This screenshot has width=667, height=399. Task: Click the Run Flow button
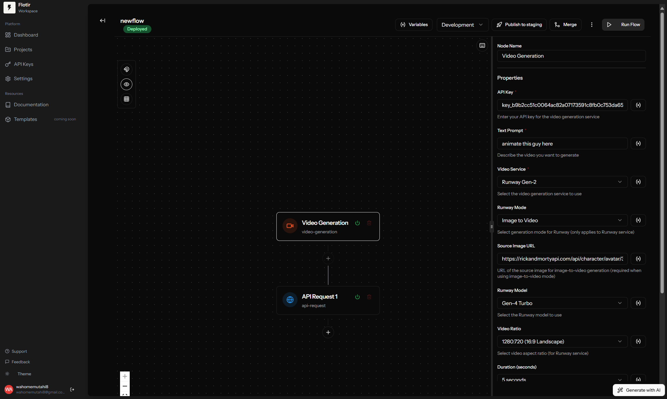[x=623, y=25]
